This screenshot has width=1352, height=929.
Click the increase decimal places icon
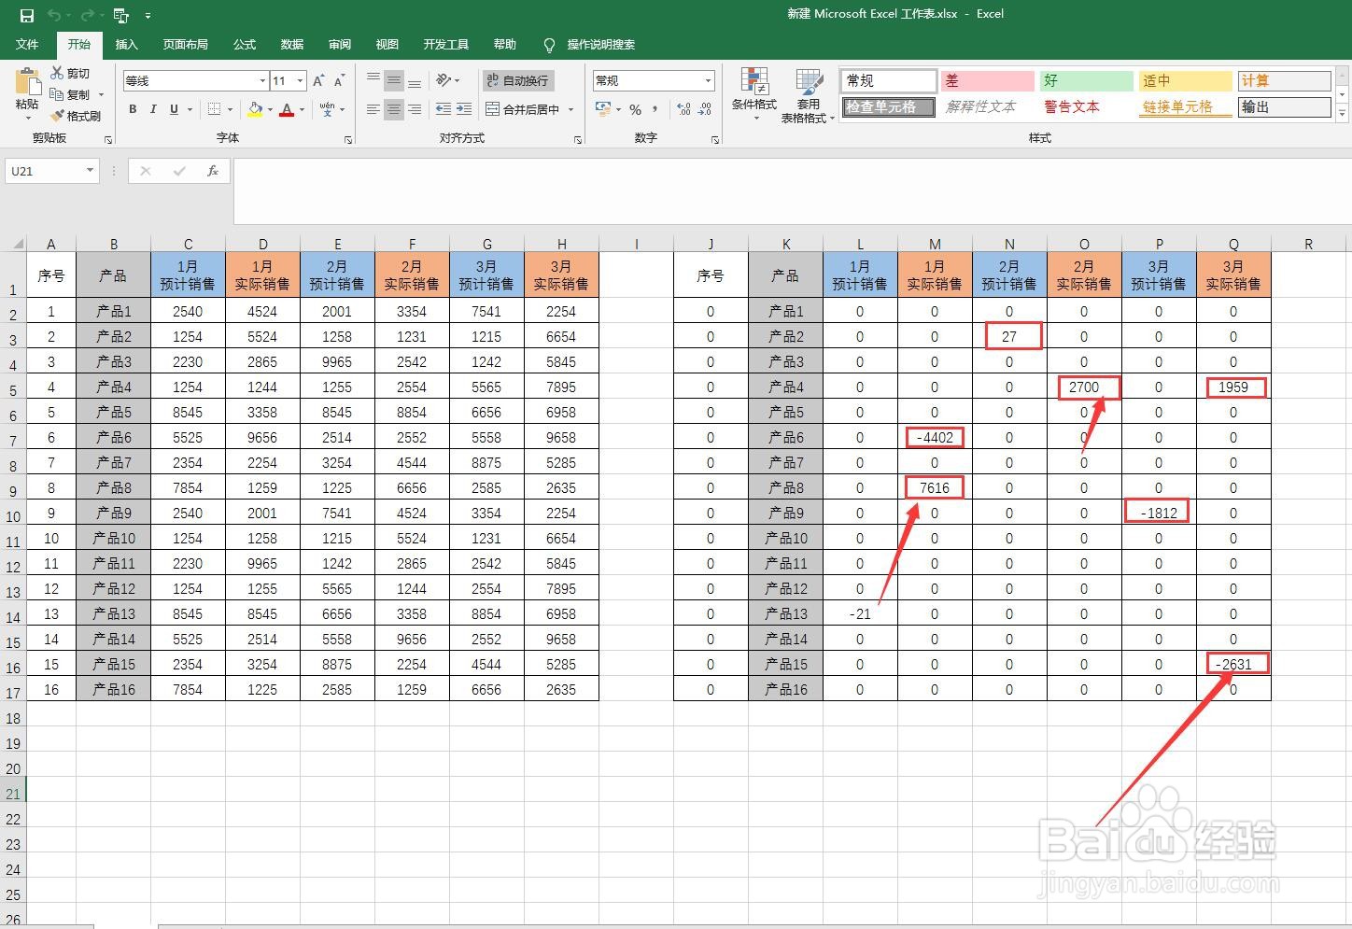[x=683, y=109]
